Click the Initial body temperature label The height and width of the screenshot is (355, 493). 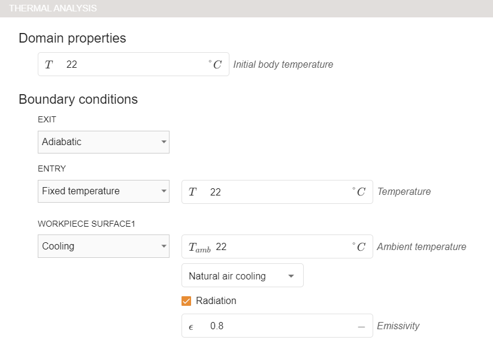click(283, 65)
